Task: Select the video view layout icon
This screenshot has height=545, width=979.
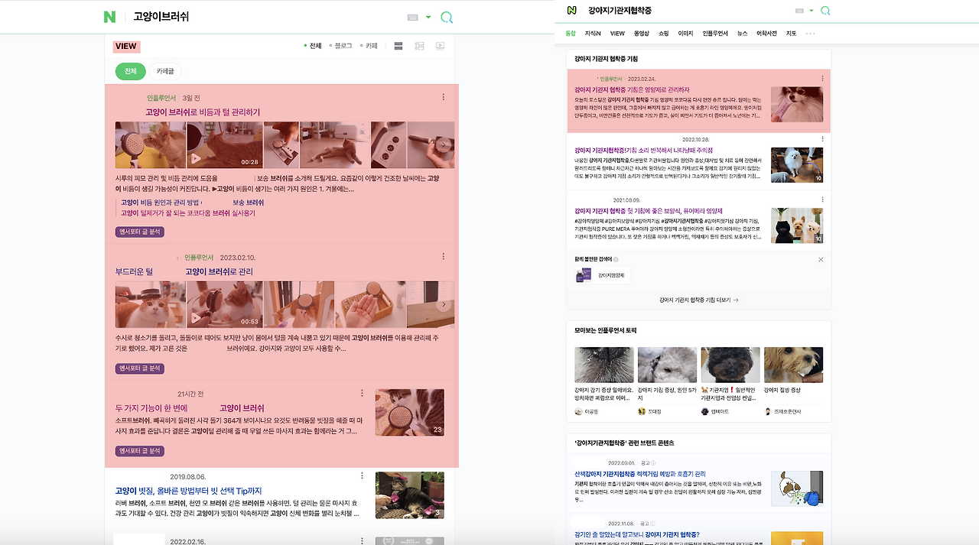Action: [x=440, y=46]
